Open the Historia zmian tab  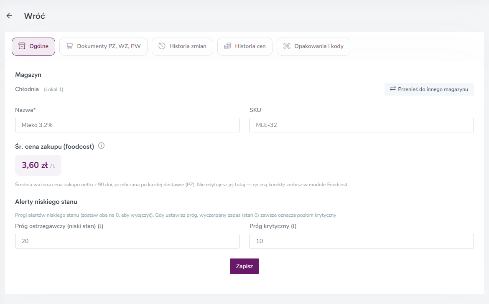pyautogui.click(x=183, y=46)
